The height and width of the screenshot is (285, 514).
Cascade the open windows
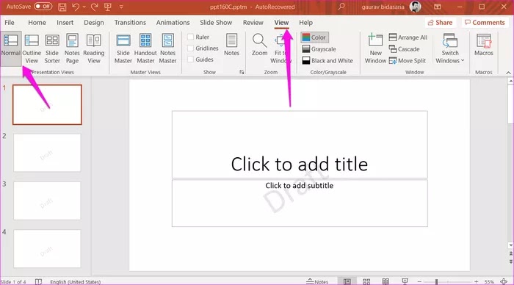(x=404, y=49)
